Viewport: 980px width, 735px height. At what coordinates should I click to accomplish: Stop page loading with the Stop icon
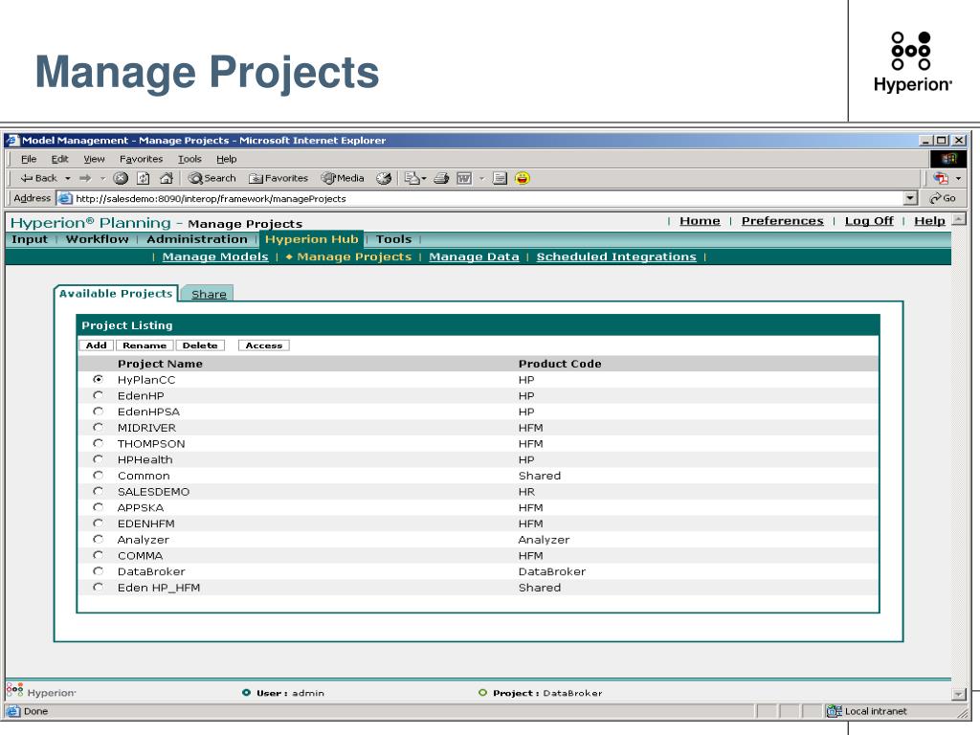pos(121,178)
